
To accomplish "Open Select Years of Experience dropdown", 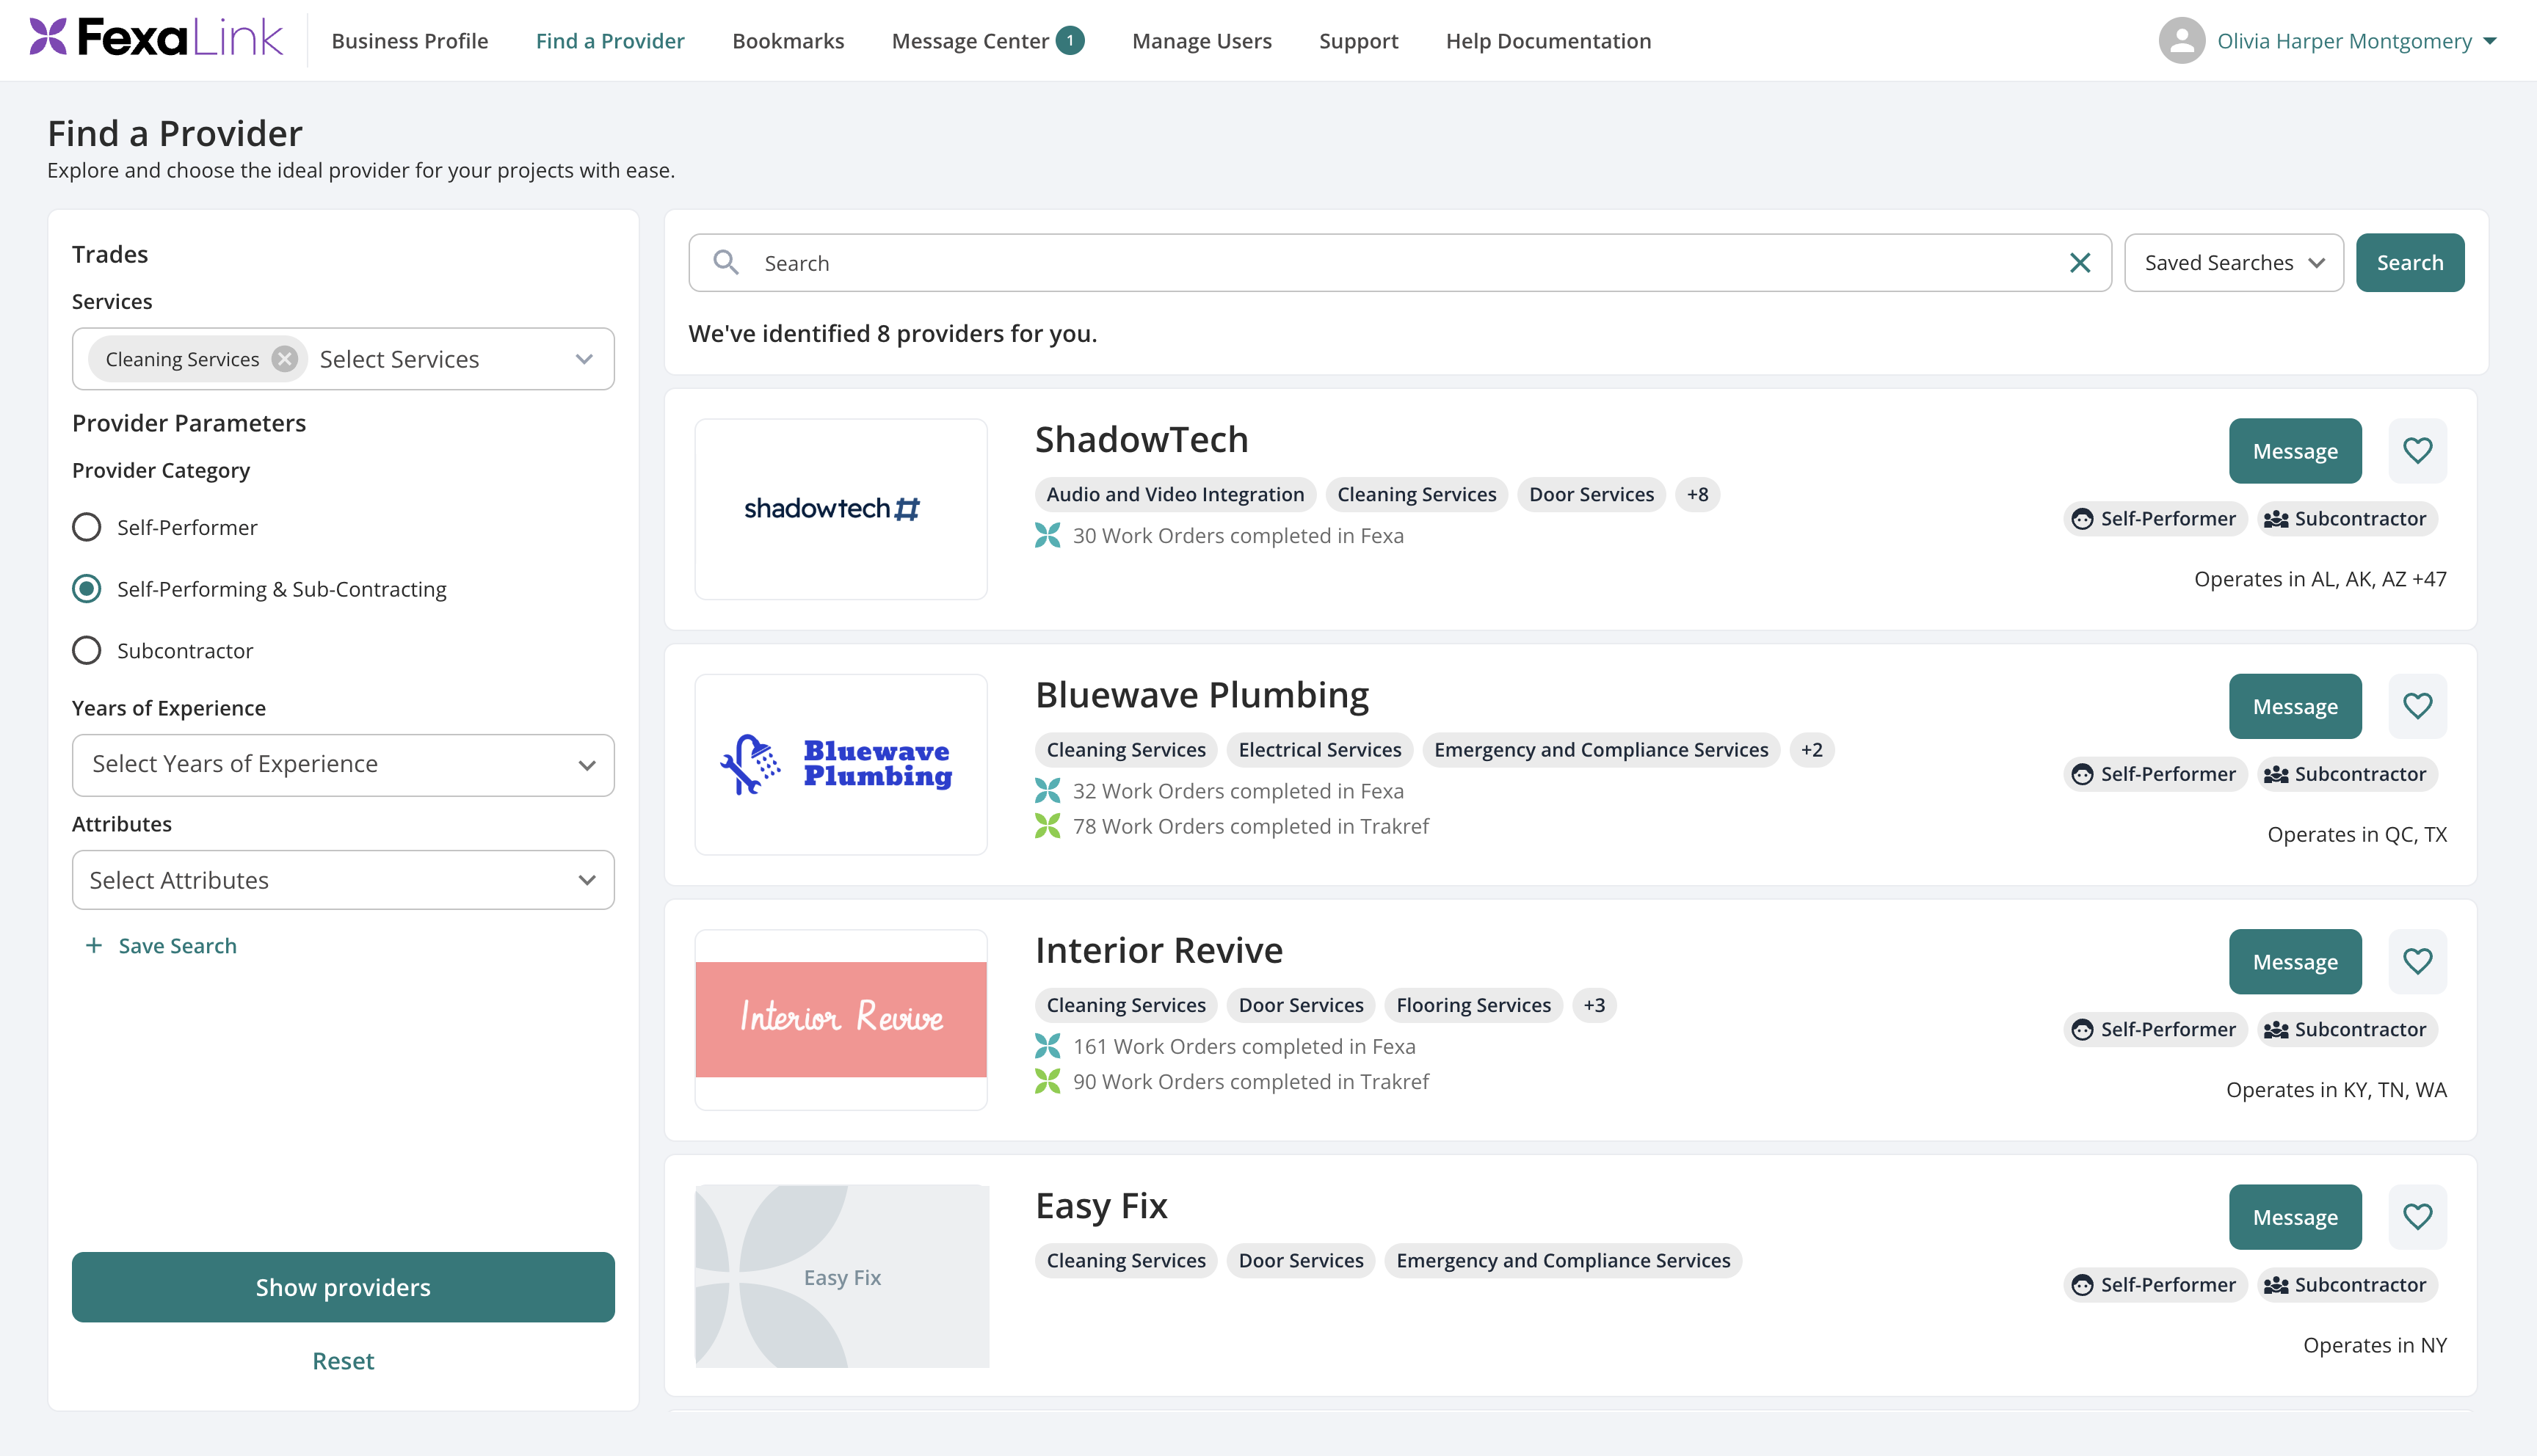I will (343, 765).
